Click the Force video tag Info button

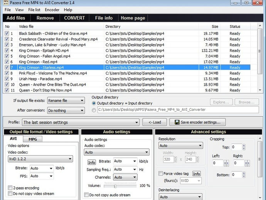click(197, 174)
